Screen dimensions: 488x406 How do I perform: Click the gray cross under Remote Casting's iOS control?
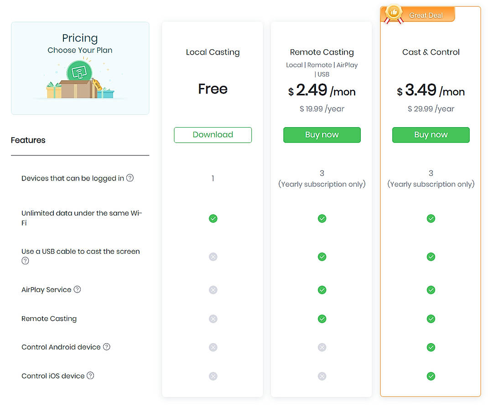[322, 376]
